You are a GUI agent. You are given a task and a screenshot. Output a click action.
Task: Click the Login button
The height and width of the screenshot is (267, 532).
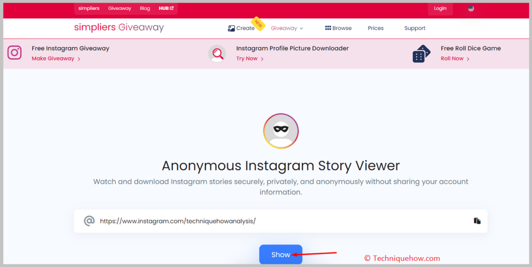point(440,8)
